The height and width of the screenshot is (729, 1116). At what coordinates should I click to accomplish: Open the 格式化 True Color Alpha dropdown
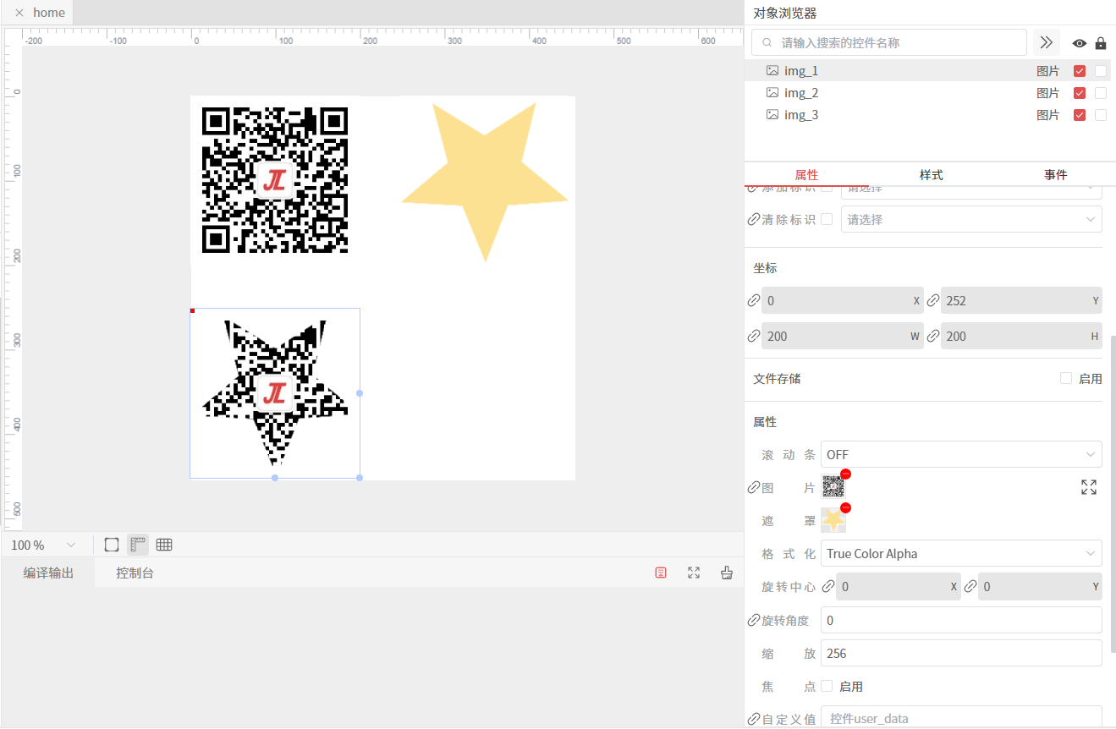pos(961,553)
